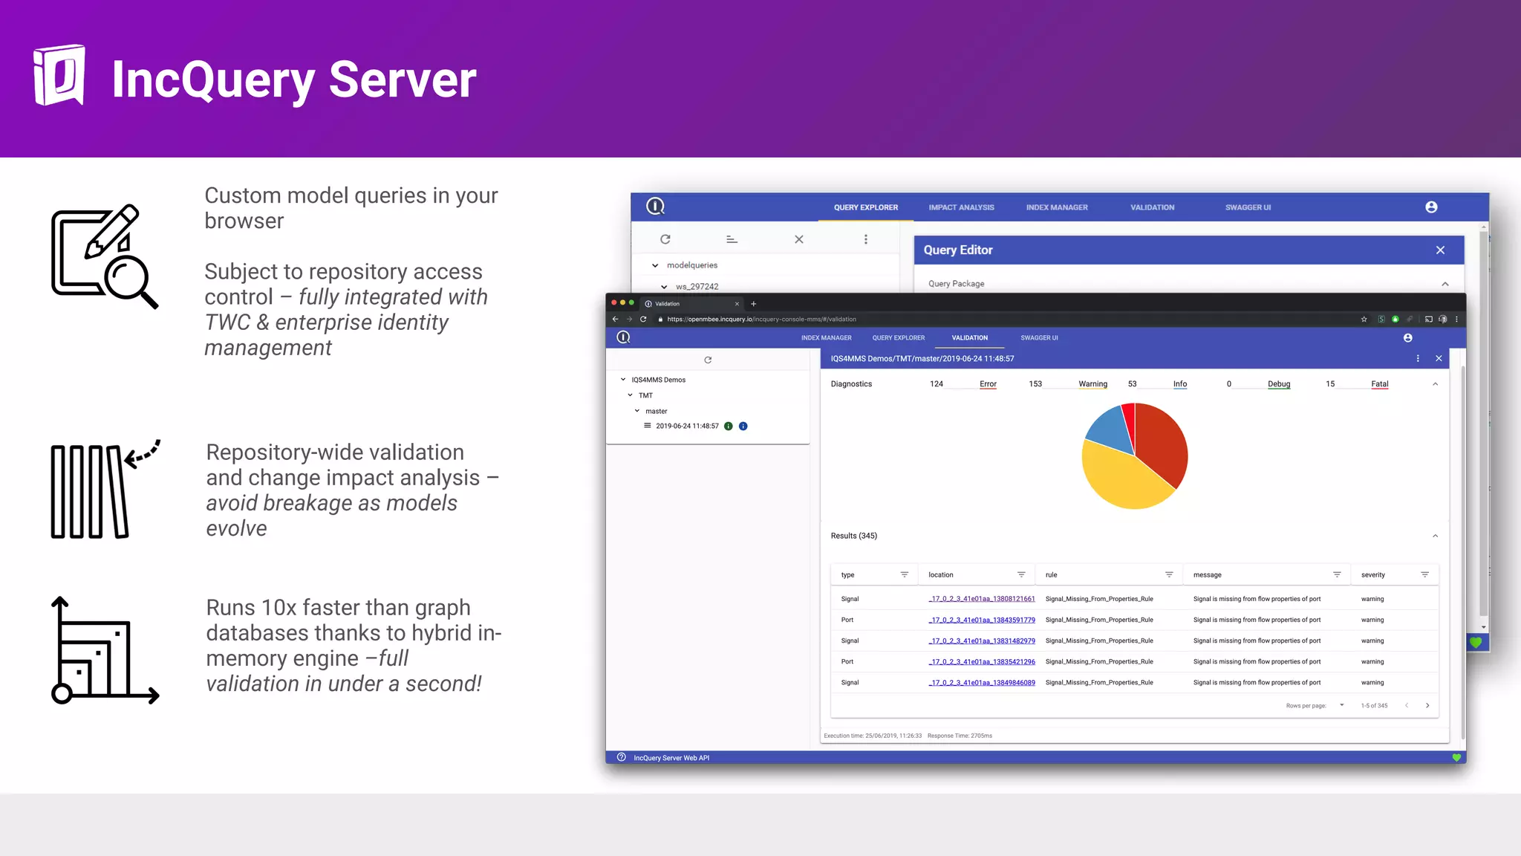Viewport: 1521px width, 856px height.
Task: Switch to QUERY EXPLORER tab in Validation window
Action: click(x=899, y=337)
